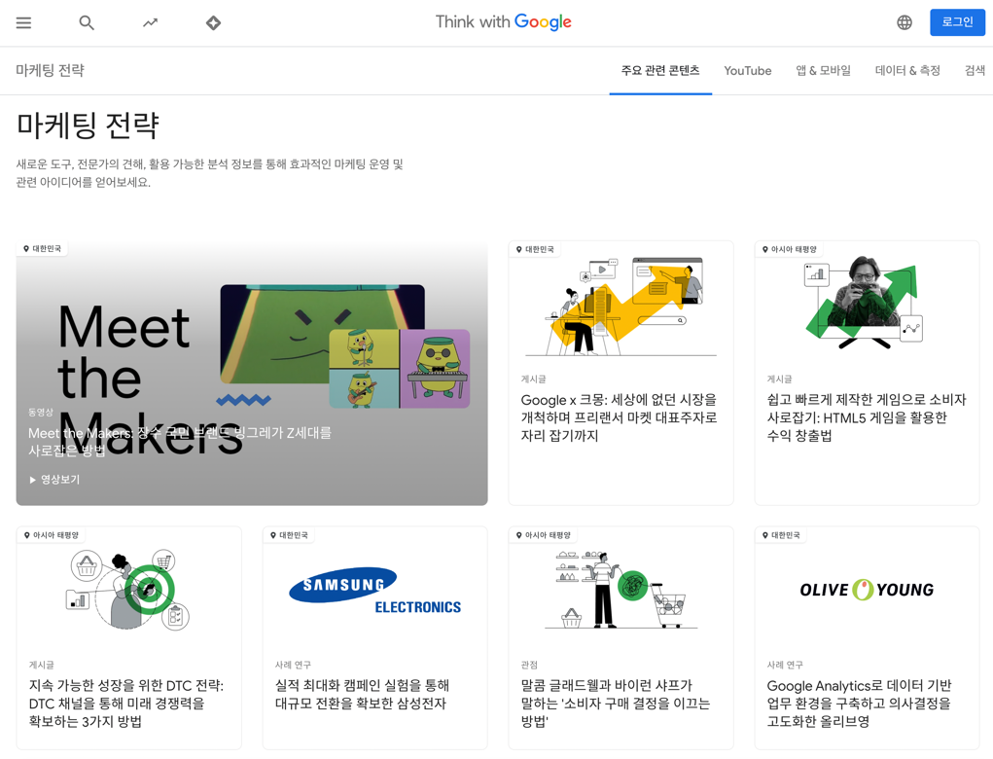The image size is (993, 759).
Task: Click the Olive Young logo thumbnail
Action: click(867, 590)
